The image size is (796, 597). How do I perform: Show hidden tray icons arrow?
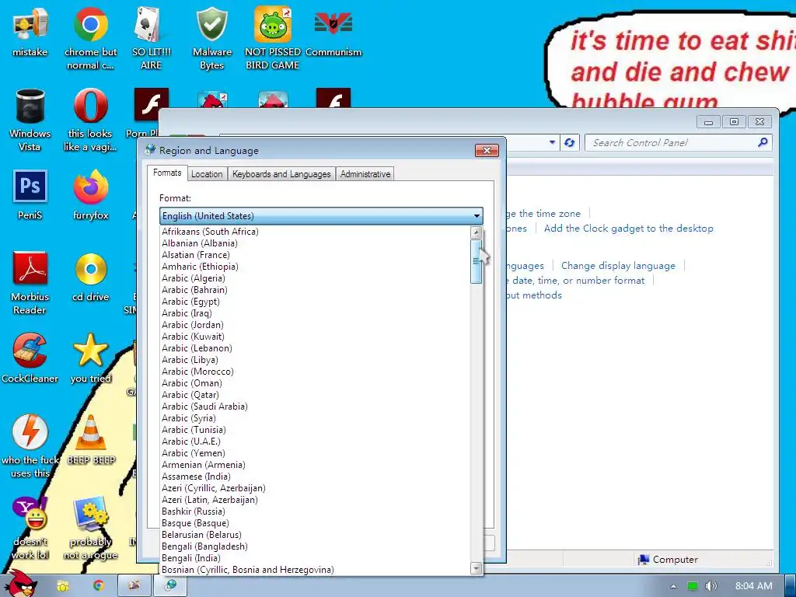(673, 586)
